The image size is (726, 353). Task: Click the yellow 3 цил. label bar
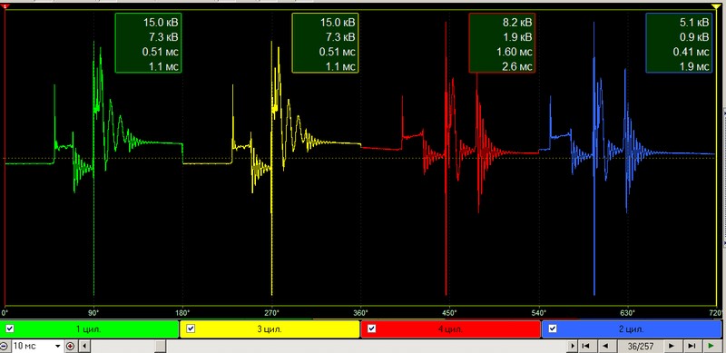tap(270, 329)
